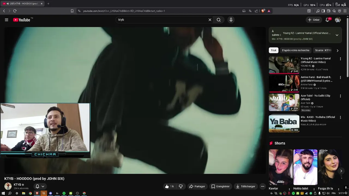Expand notification preferences chevron next to bell

point(43,186)
